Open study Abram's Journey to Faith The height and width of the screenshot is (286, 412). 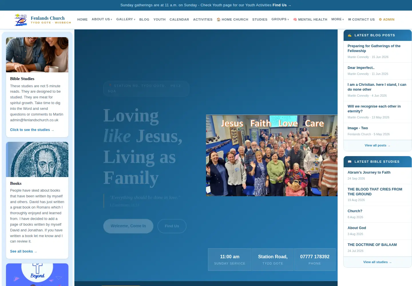tap(369, 172)
